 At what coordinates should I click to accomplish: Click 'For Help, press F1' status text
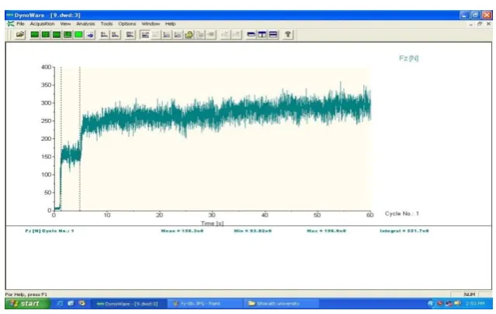tap(26, 295)
